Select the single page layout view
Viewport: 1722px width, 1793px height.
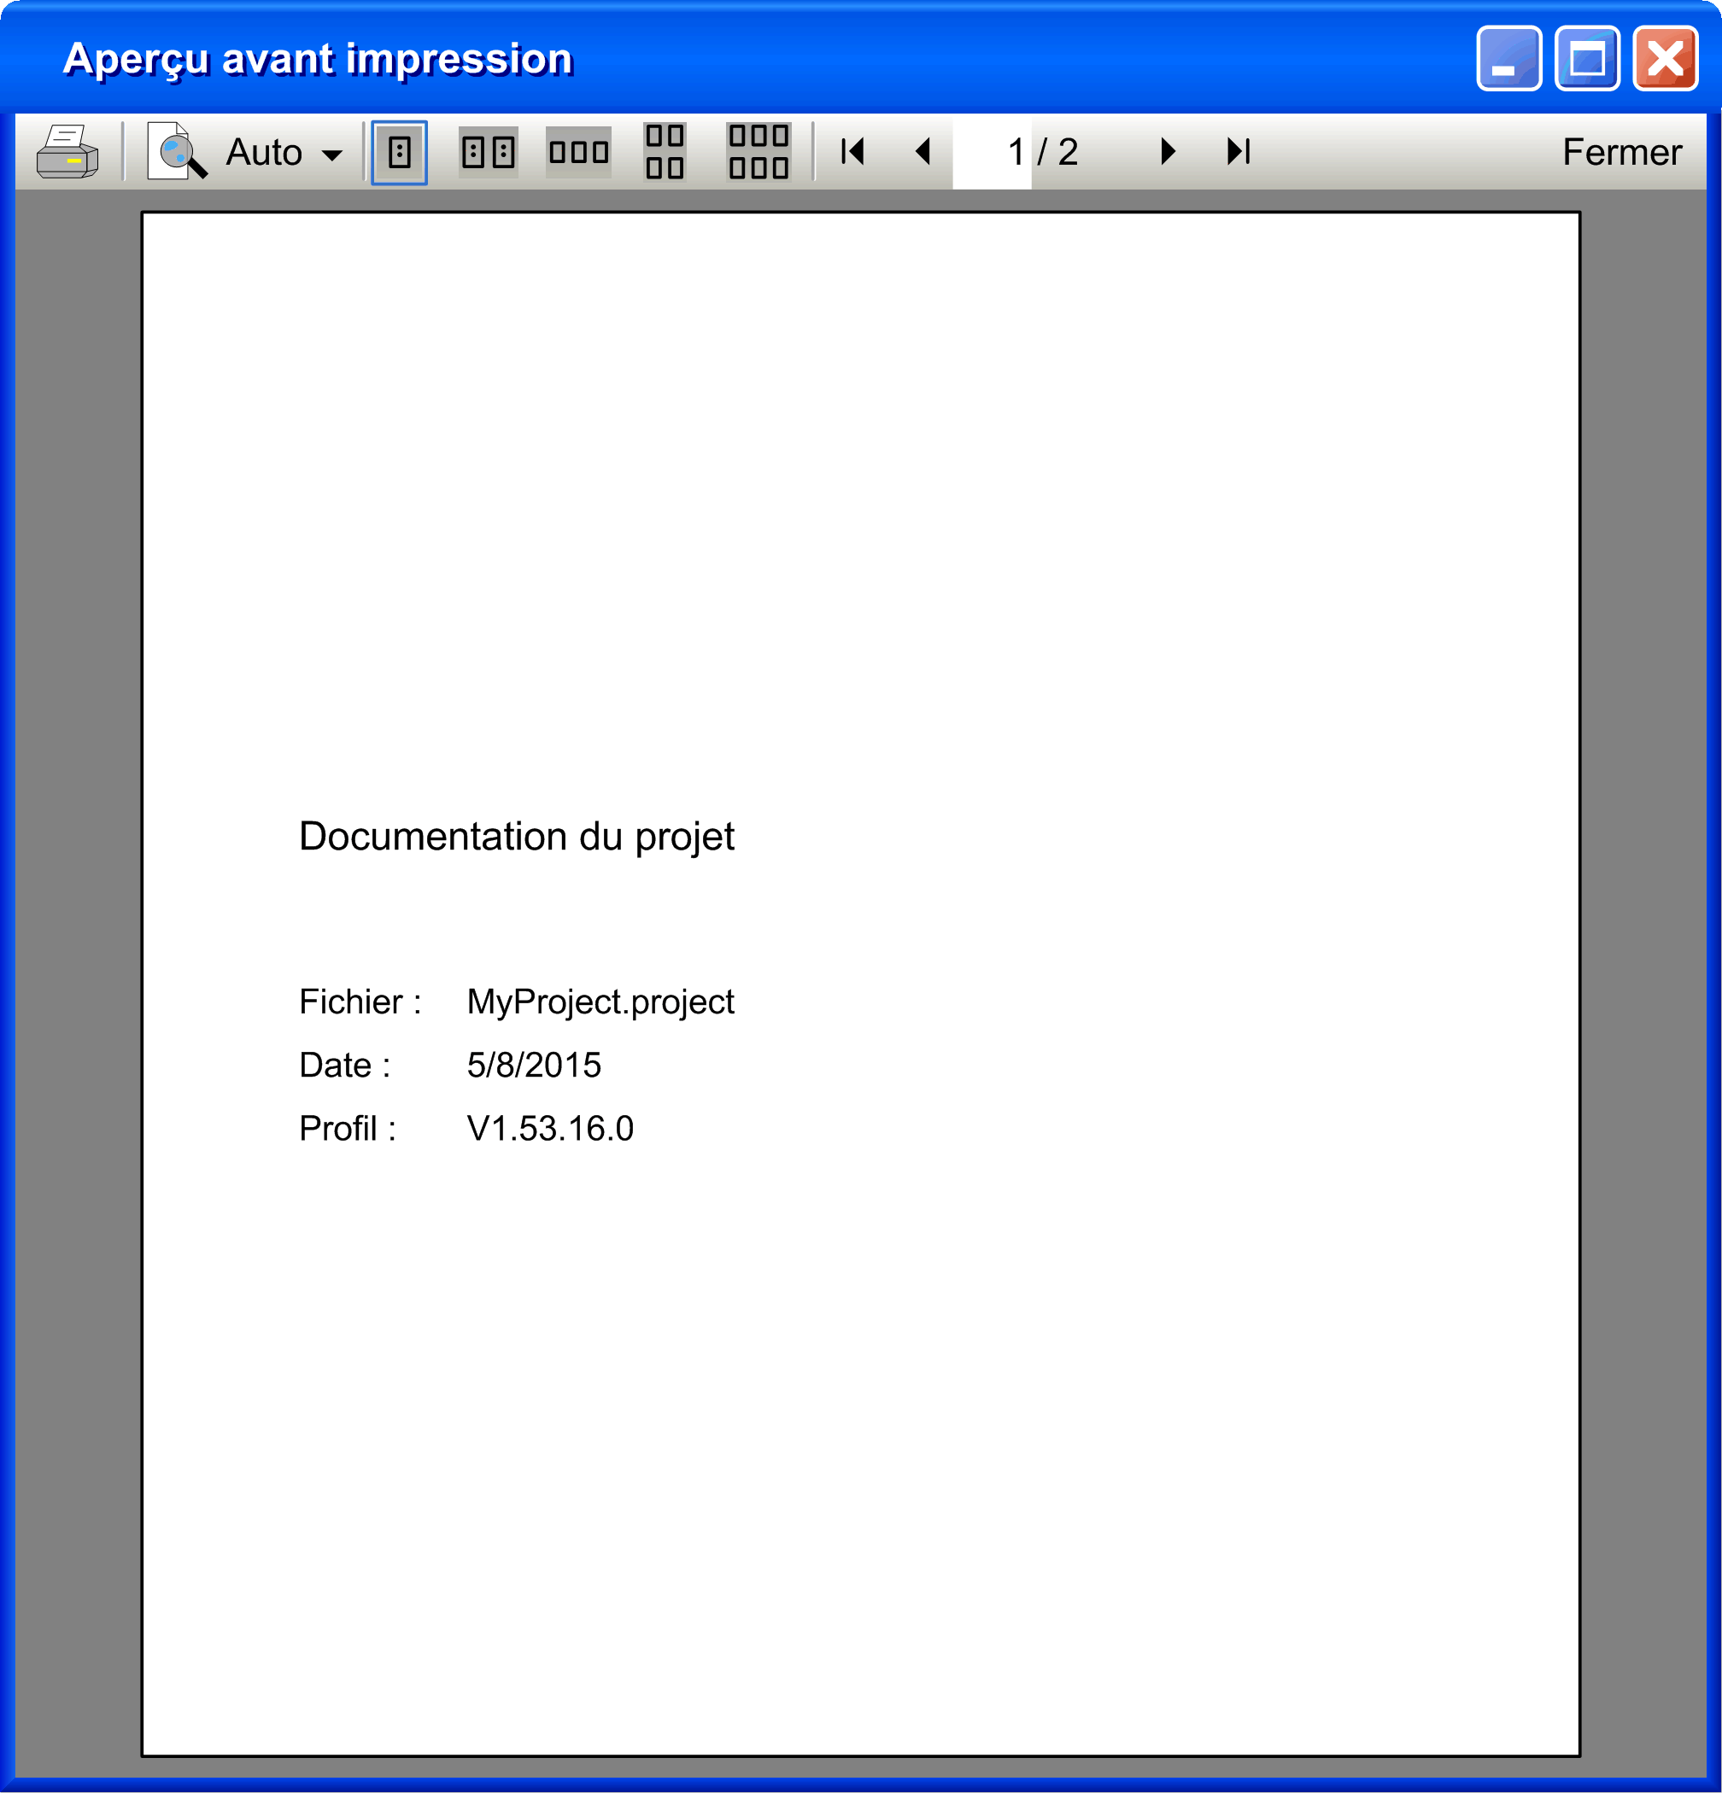(x=399, y=152)
